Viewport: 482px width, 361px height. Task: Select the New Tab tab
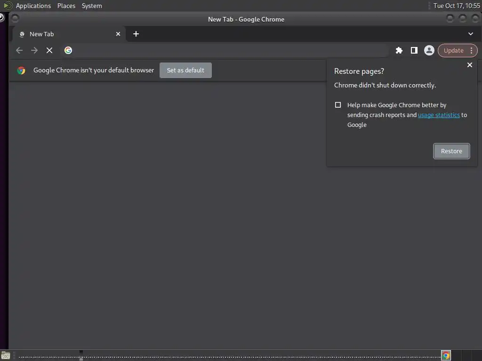69,34
